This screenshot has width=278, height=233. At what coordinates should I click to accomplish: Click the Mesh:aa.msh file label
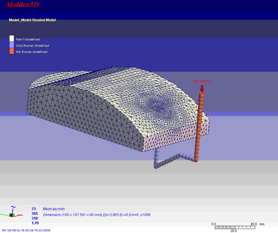point(54,208)
